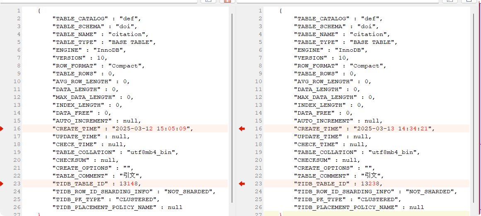Click "TABLE_SCHEMA" : "doi" in right pane
Viewport: 481px width, 216px height.
click(x=335, y=26)
